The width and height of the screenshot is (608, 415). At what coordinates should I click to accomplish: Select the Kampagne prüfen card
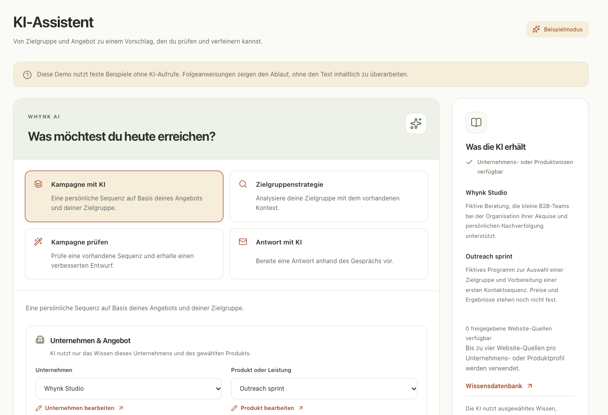click(x=124, y=254)
